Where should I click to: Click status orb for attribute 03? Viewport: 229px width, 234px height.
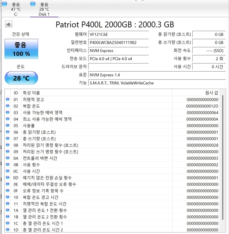(x=8, y=112)
